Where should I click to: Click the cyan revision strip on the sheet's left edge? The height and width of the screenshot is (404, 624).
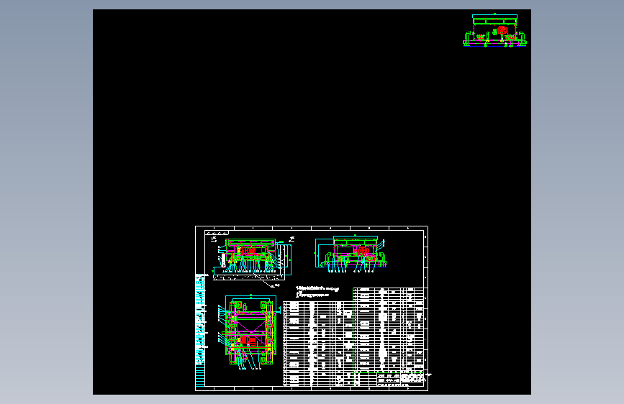[x=200, y=330]
